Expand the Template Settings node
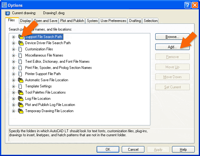Image resolution: width=200 pixels, height=156 pixels. pos(13,86)
